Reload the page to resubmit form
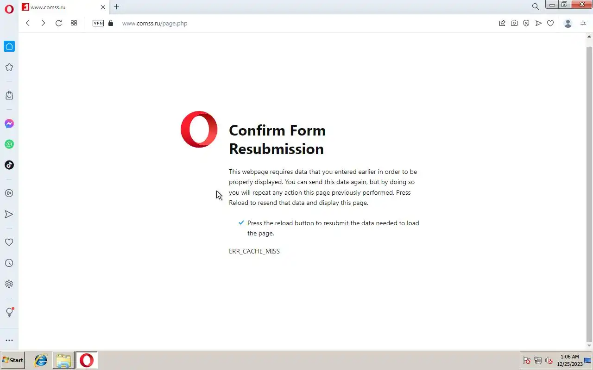Viewport: 593px width, 370px height. (x=58, y=23)
